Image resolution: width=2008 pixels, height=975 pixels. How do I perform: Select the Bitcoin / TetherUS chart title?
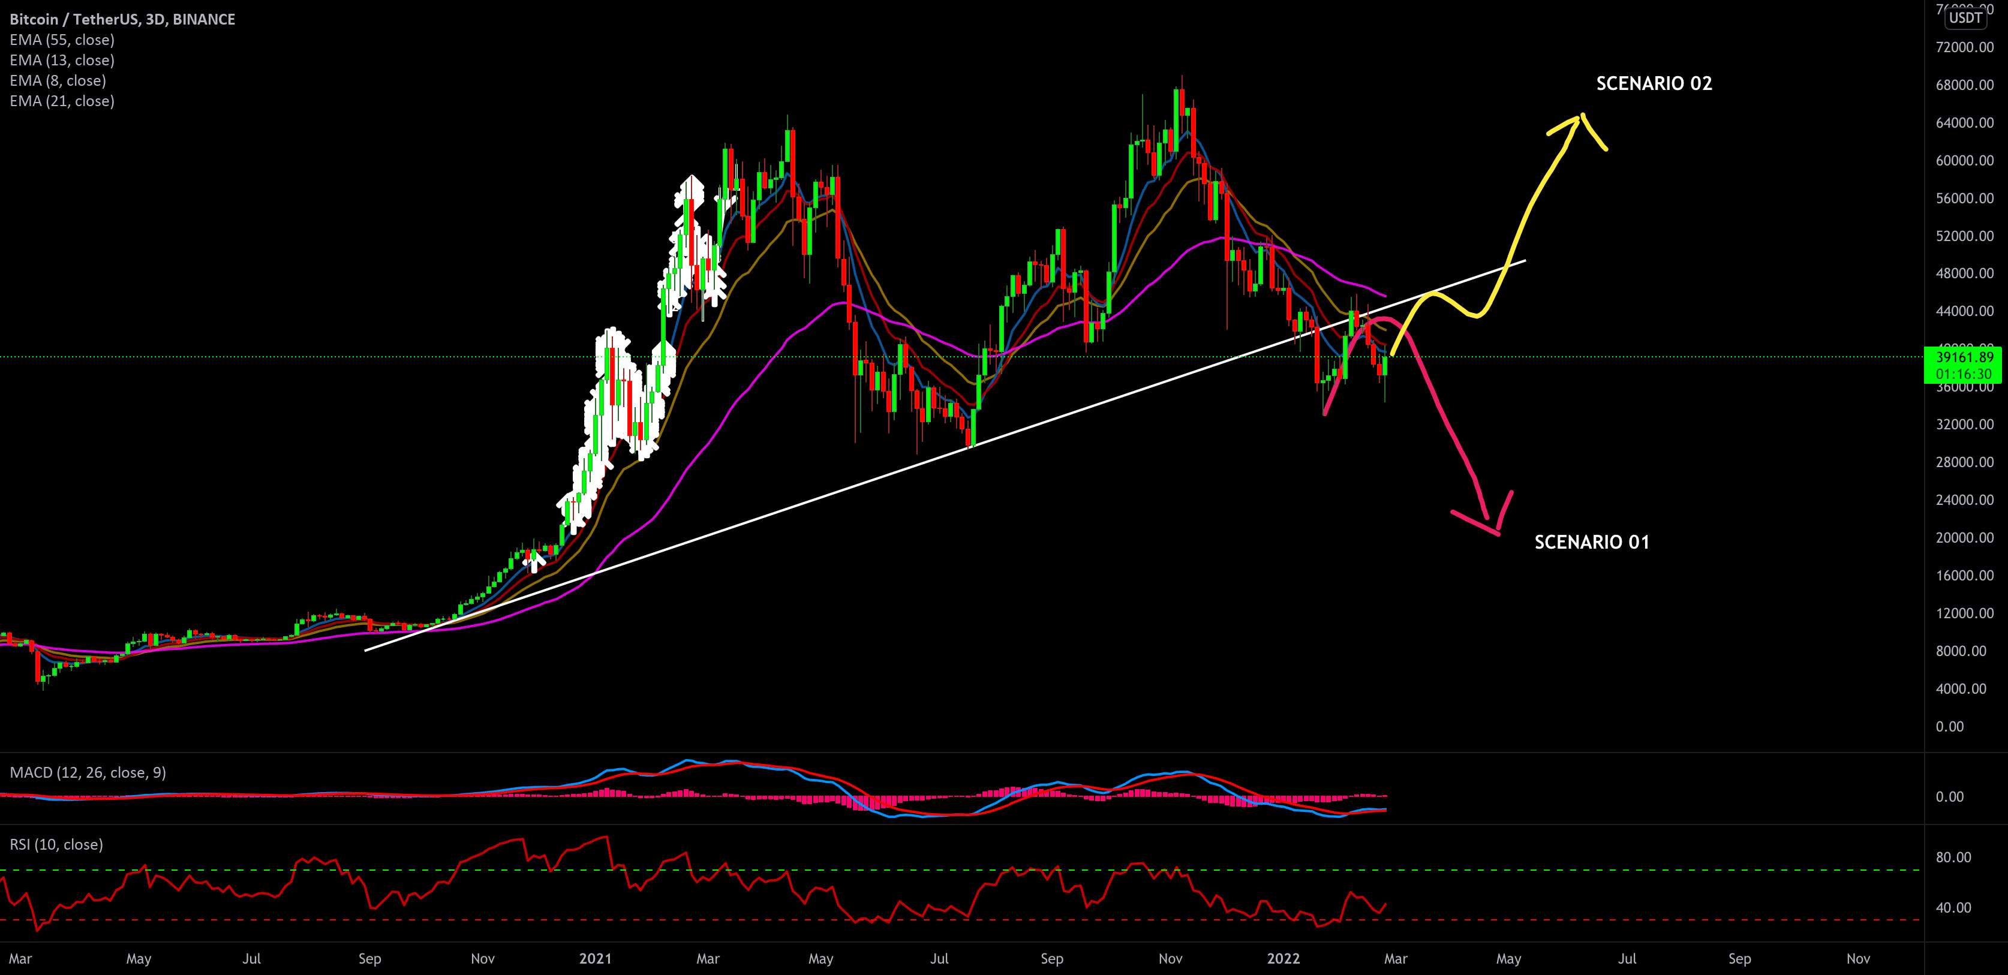pyautogui.click(x=122, y=19)
